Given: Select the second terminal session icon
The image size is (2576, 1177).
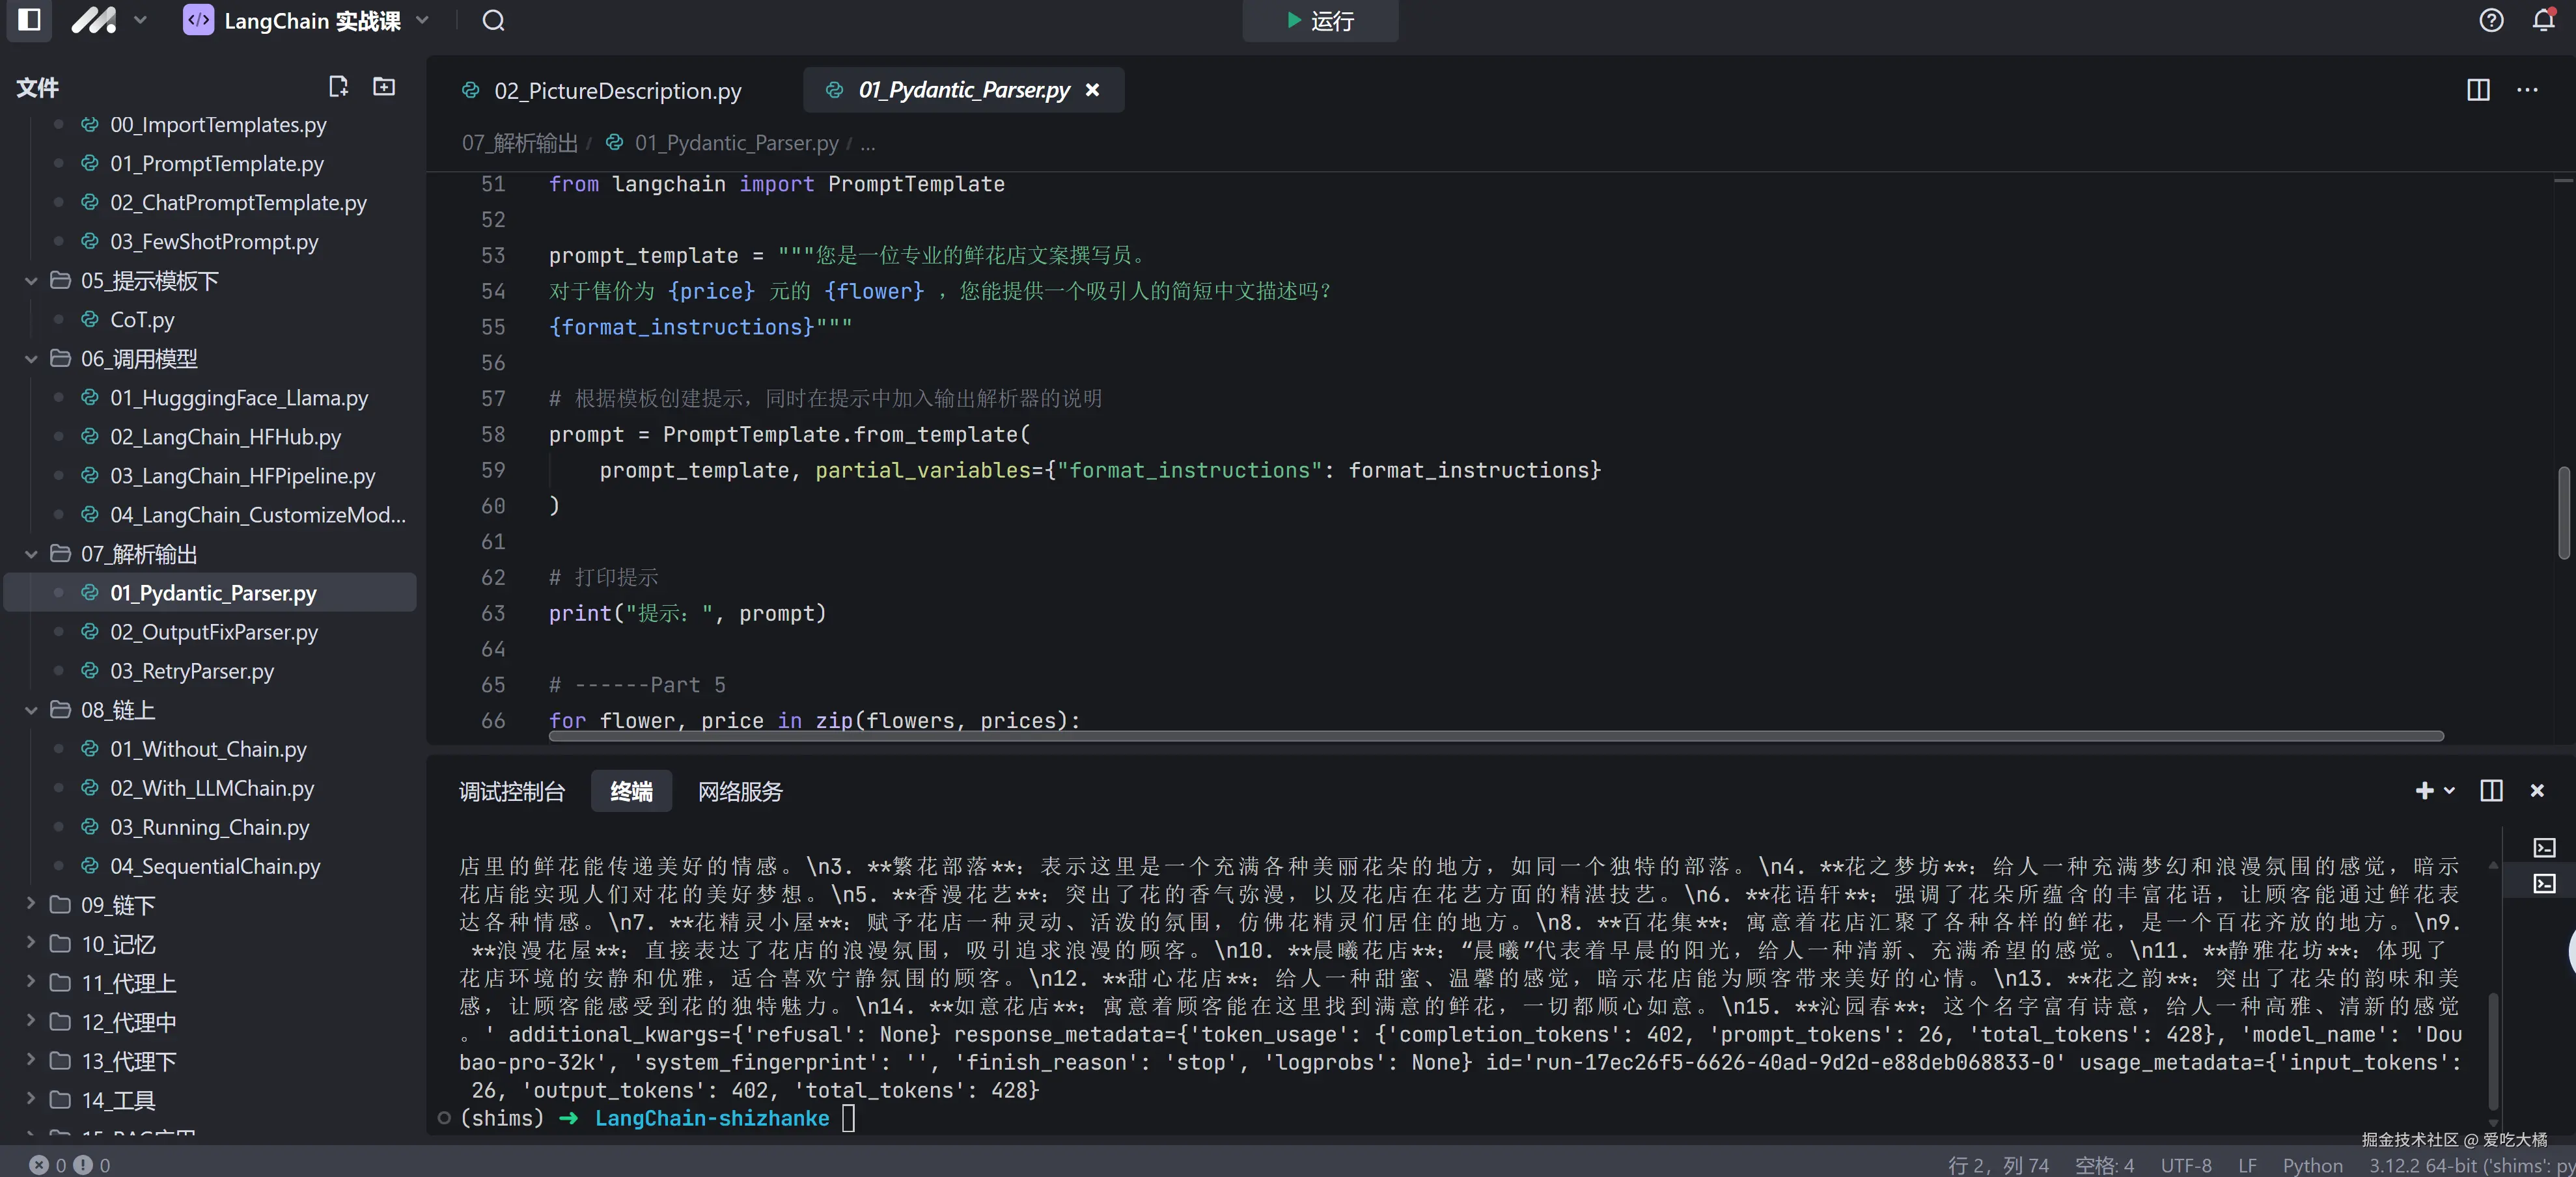Looking at the screenshot, I should (2544, 884).
